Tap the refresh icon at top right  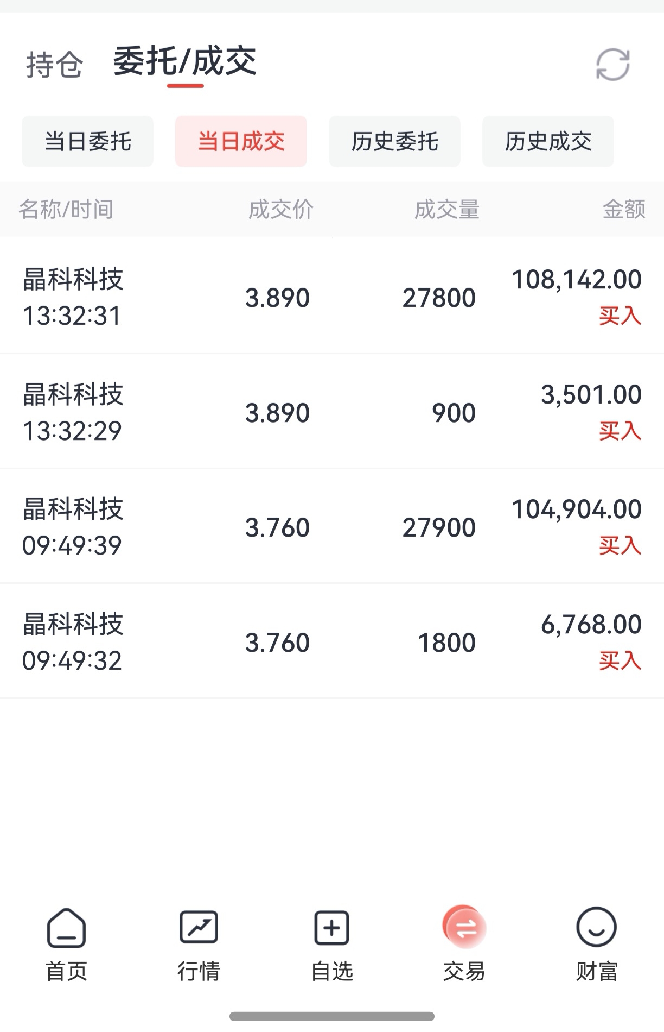point(612,65)
